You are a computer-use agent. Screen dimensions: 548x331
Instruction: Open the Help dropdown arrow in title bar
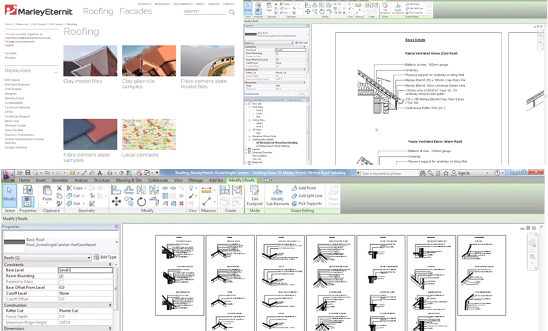point(503,173)
